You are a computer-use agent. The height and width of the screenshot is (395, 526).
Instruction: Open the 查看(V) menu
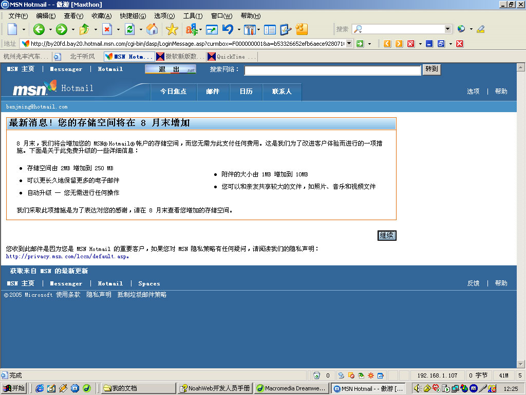point(73,16)
